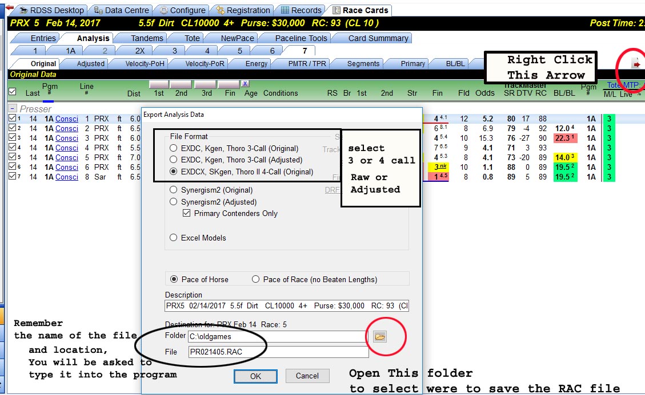Screen dimensions: 645x395
Task: Choose Synergism2 (Original) format
Action: coord(174,190)
